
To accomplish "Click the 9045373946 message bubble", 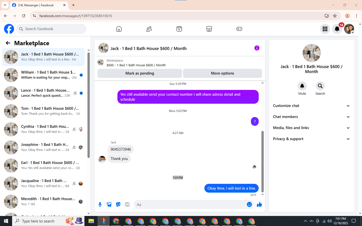I will (121, 149).
